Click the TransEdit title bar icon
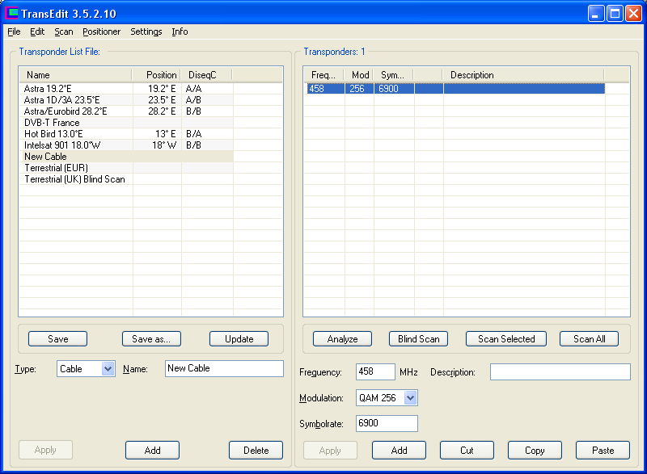Image resolution: width=647 pixels, height=474 pixels. tap(11, 12)
